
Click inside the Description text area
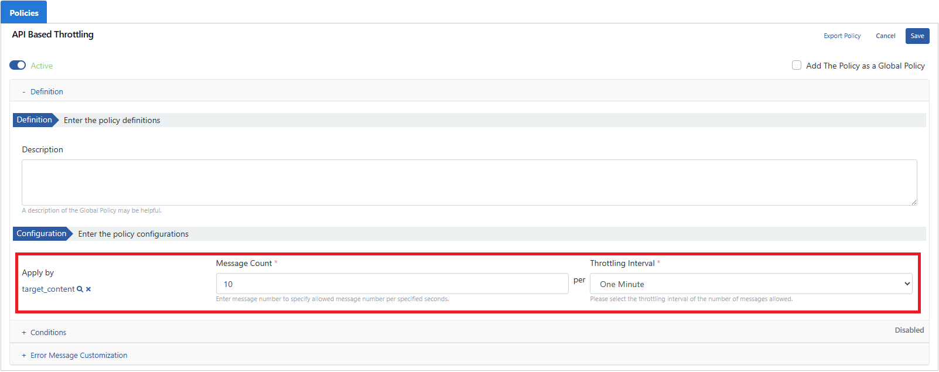pos(469,182)
